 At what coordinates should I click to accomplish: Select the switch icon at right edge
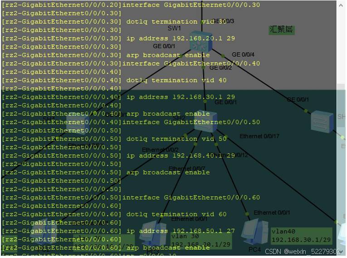(322, 122)
